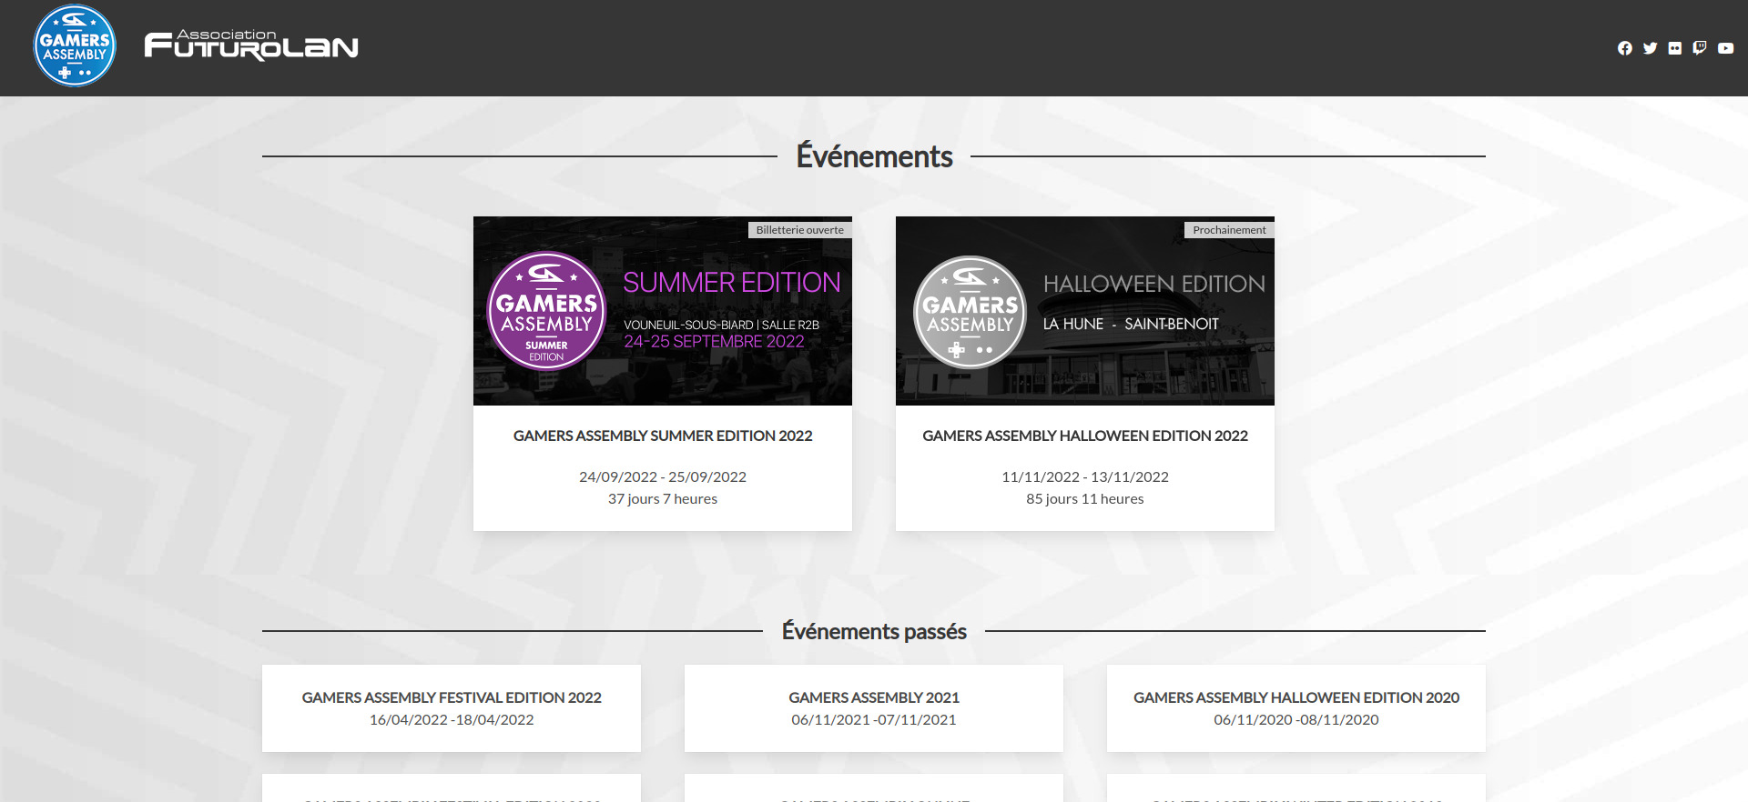Open Gamers Assembly Festival Edition 2022 card

point(452,708)
